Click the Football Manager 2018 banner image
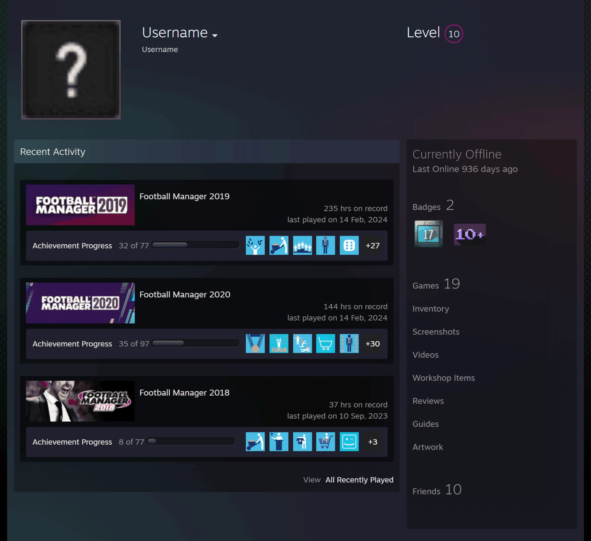The width and height of the screenshot is (591, 541). [x=80, y=401]
